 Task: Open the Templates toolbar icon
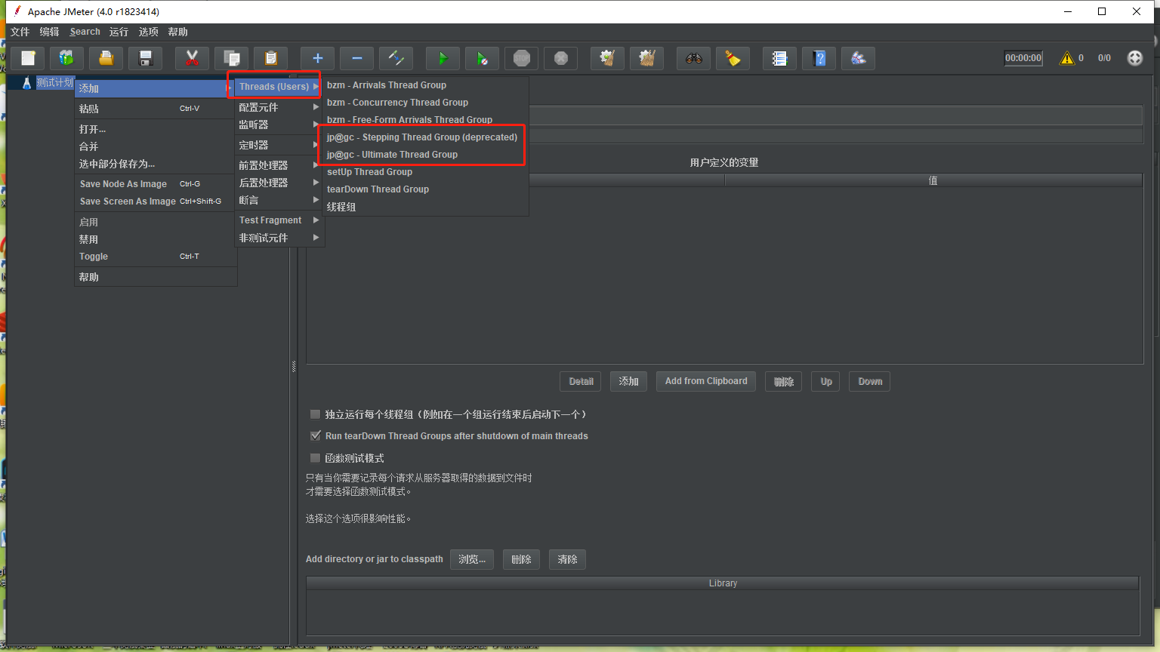67,58
